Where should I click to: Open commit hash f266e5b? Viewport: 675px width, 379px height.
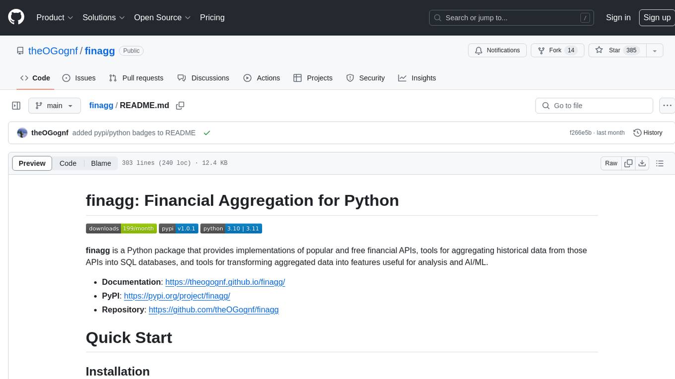pyautogui.click(x=581, y=133)
